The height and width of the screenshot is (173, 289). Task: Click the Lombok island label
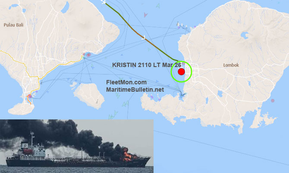coord(231,65)
